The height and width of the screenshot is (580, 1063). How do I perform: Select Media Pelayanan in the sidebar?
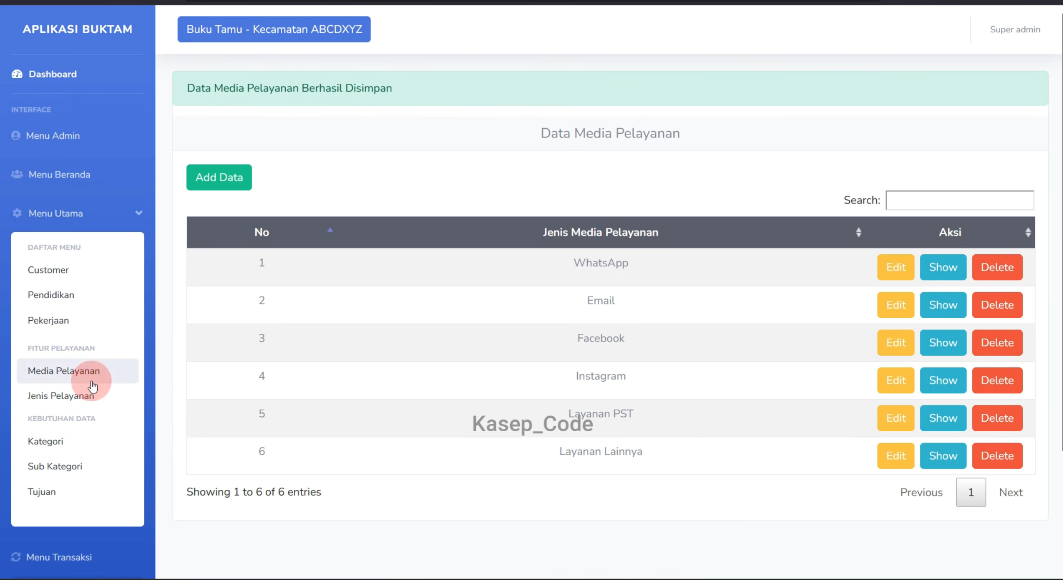(77, 371)
